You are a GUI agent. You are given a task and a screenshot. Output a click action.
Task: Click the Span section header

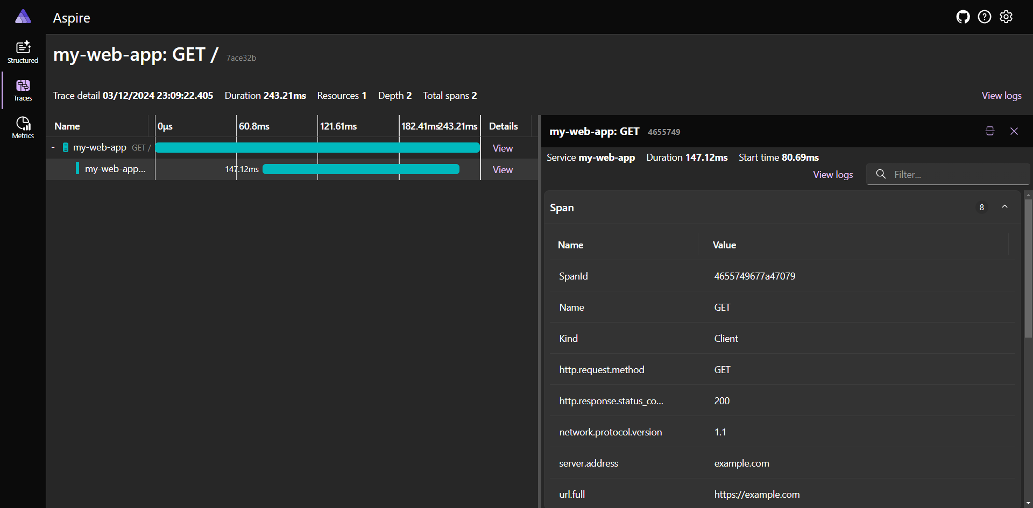click(782, 208)
